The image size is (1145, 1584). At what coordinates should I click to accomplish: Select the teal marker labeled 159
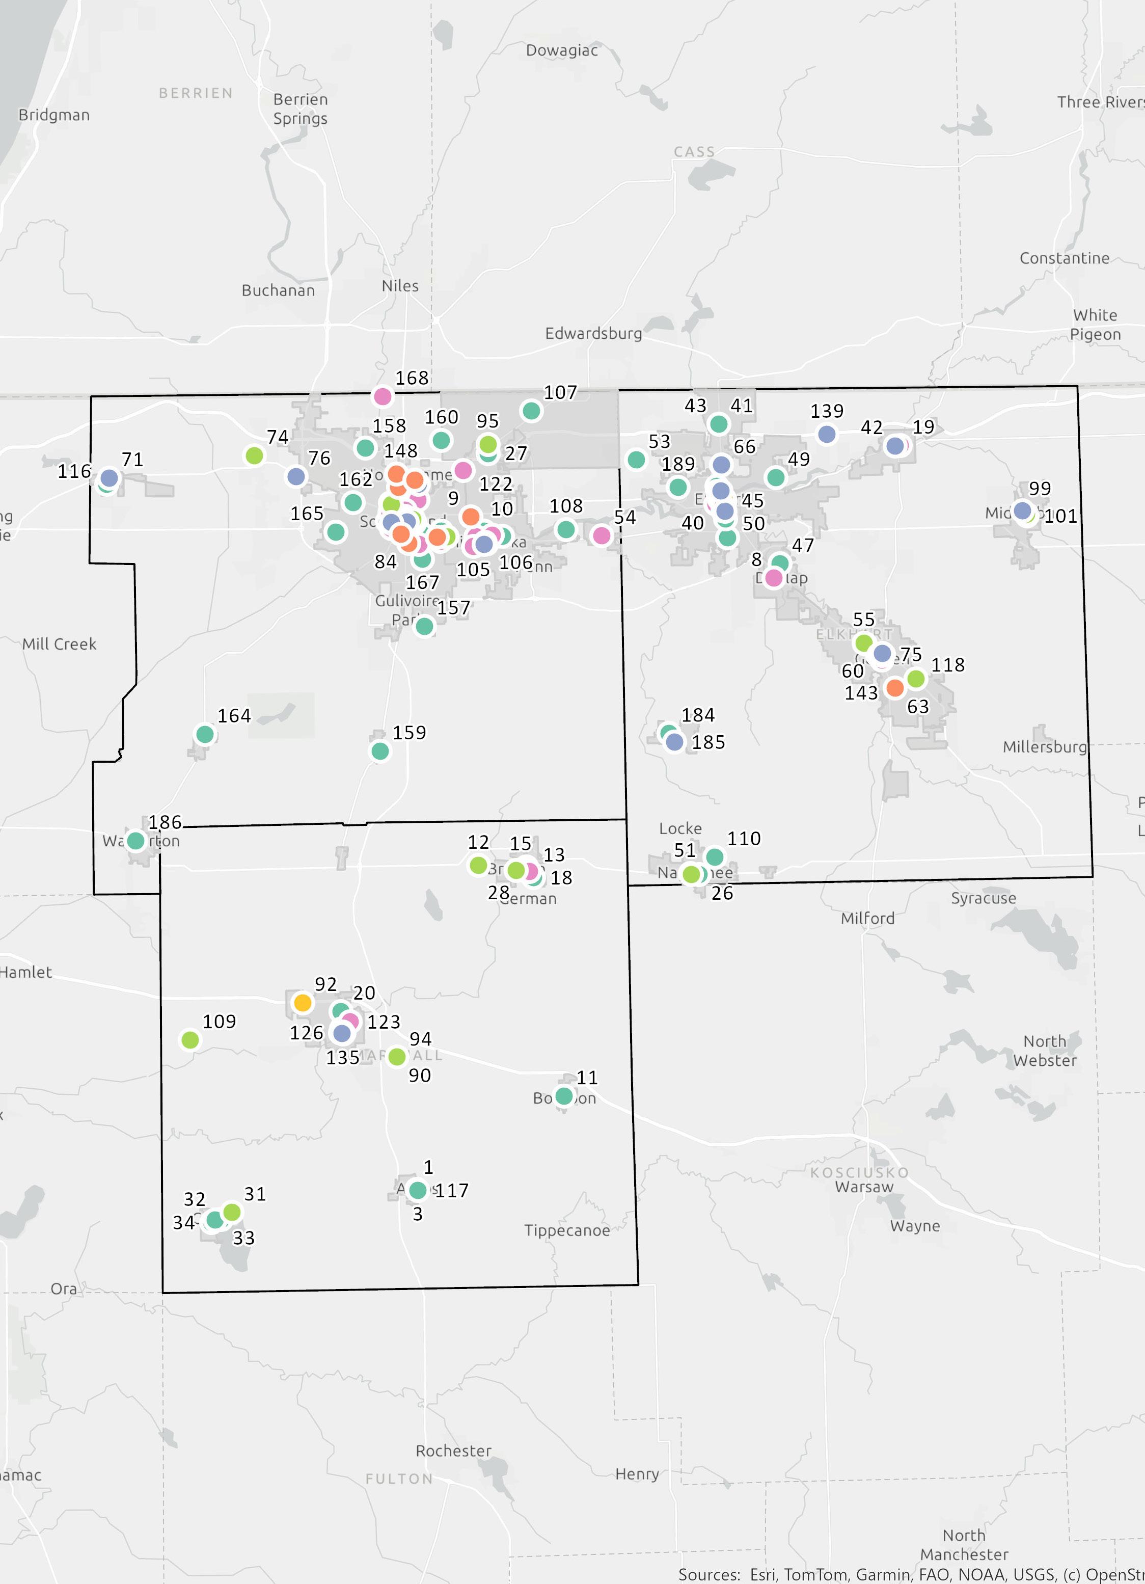pyautogui.click(x=380, y=751)
